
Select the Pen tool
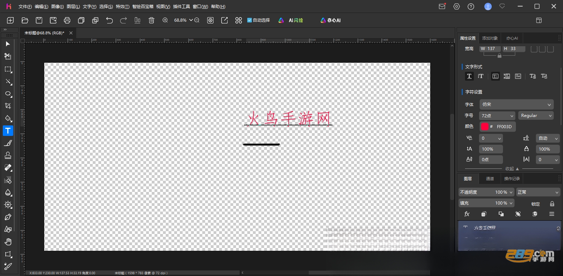click(8, 217)
